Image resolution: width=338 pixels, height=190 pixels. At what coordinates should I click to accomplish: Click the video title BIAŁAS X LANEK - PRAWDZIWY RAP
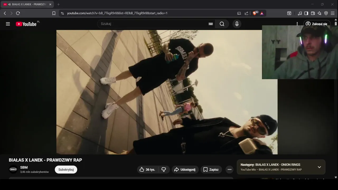click(45, 160)
